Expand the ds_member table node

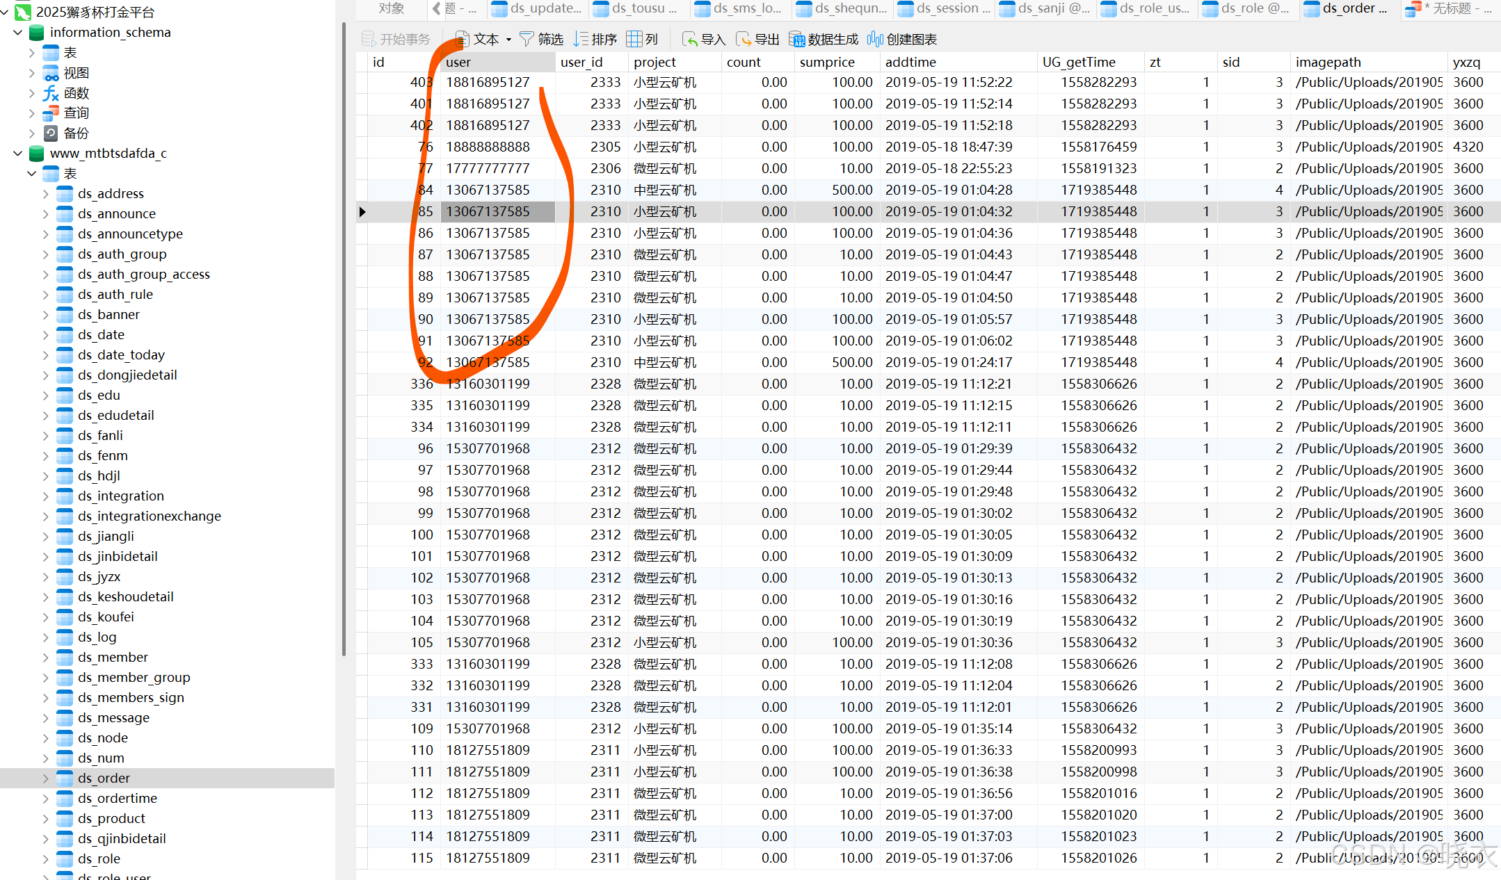coord(46,657)
